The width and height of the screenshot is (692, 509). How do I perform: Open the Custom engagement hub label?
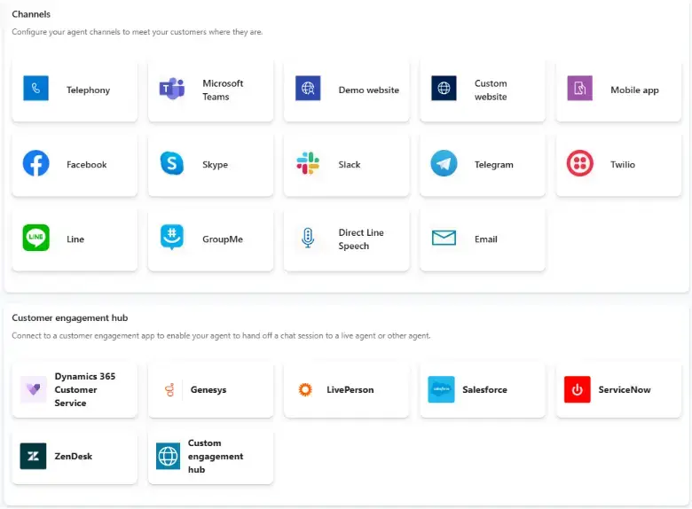point(216,456)
